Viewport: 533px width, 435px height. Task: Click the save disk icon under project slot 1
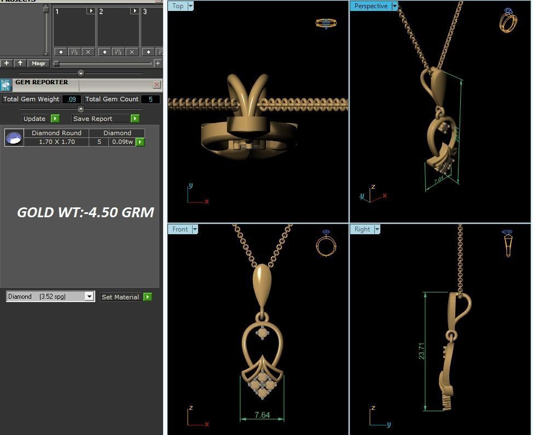point(74,52)
